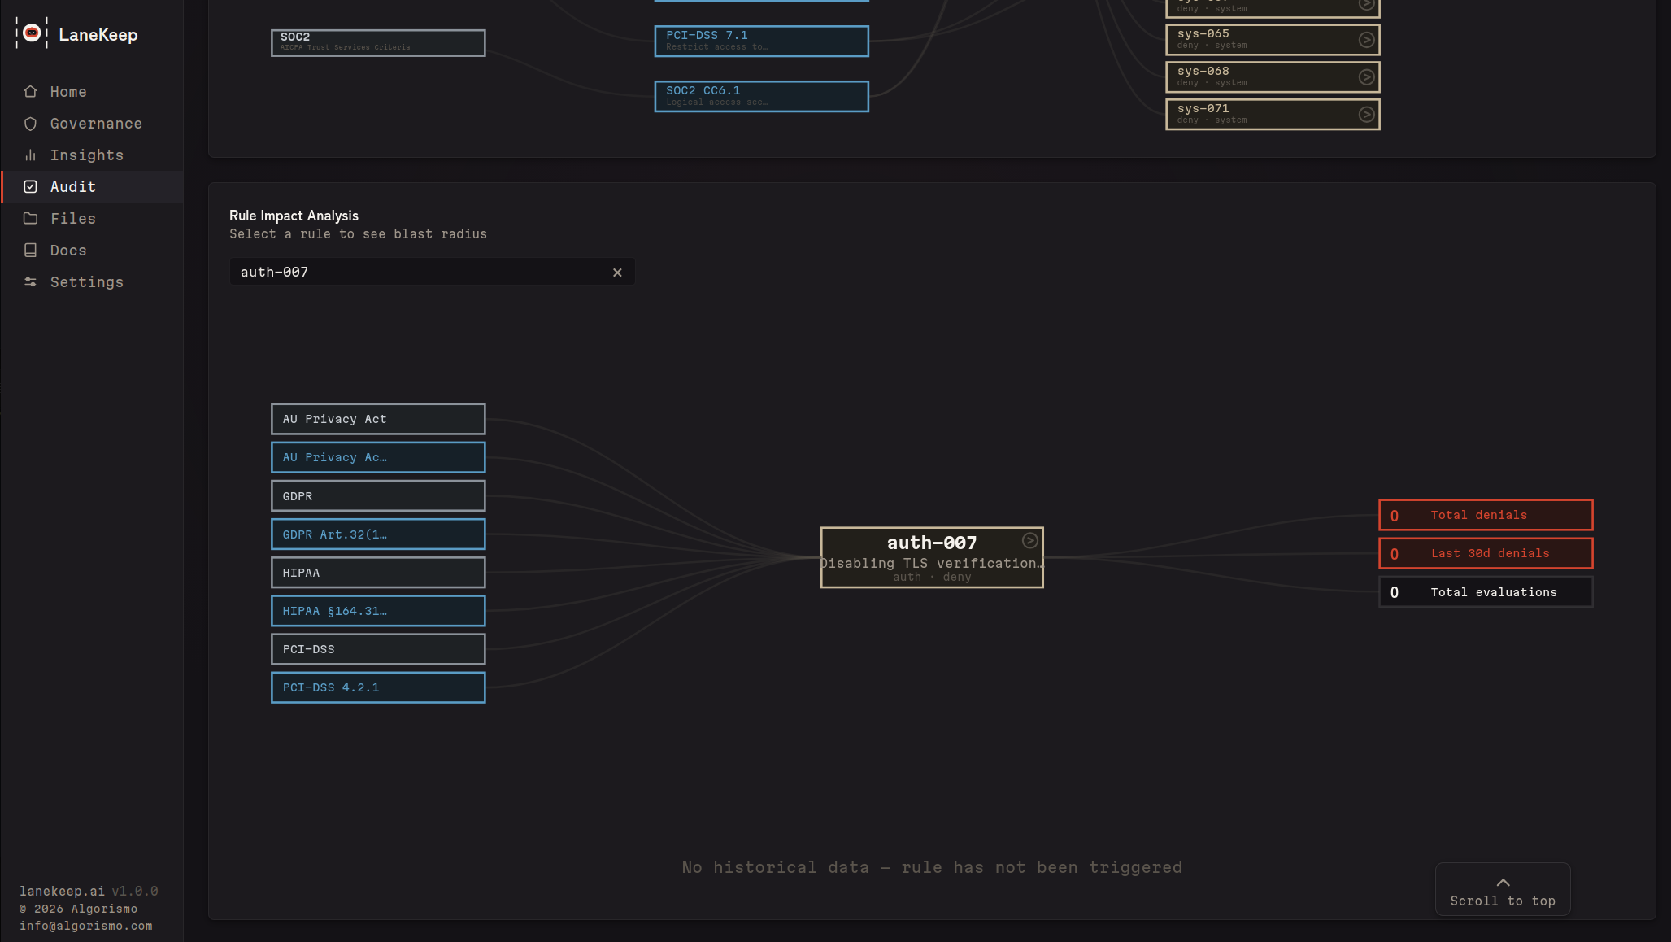Click the Insights bar chart icon
Image resolution: width=1671 pixels, height=942 pixels.
coord(30,155)
